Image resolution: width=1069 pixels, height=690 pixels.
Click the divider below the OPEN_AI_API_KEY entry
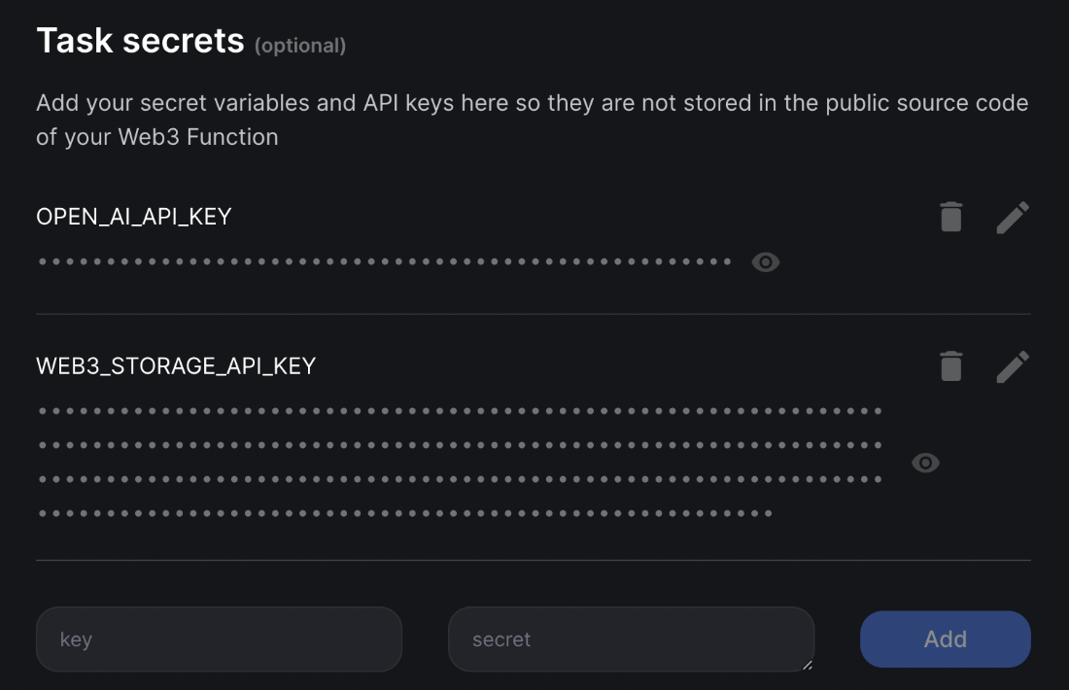click(x=534, y=314)
